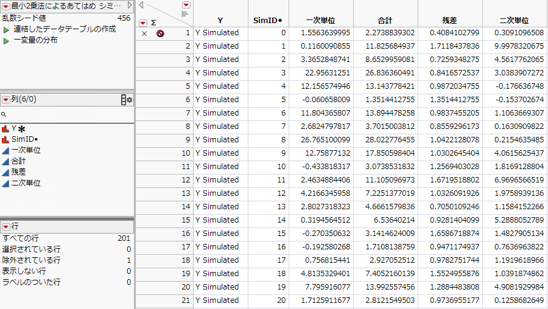Select the 残差 column header

(x=450, y=21)
